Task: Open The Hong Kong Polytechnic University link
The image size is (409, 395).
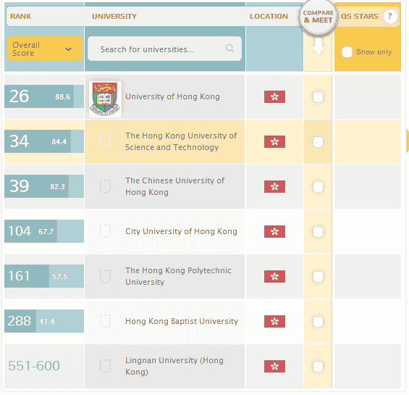Action: 178,276
